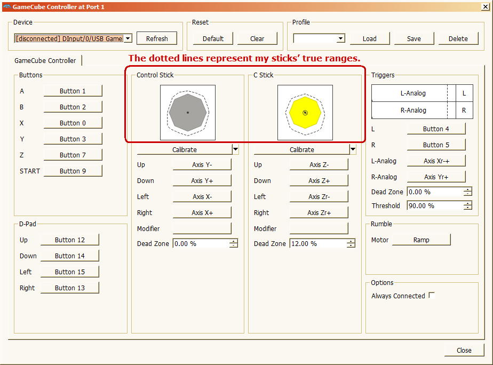Image resolution: width=493 pixels, height=365 pixels.
Task: Save the current profile
Action: pyautogui.click(x=414, y=38)
